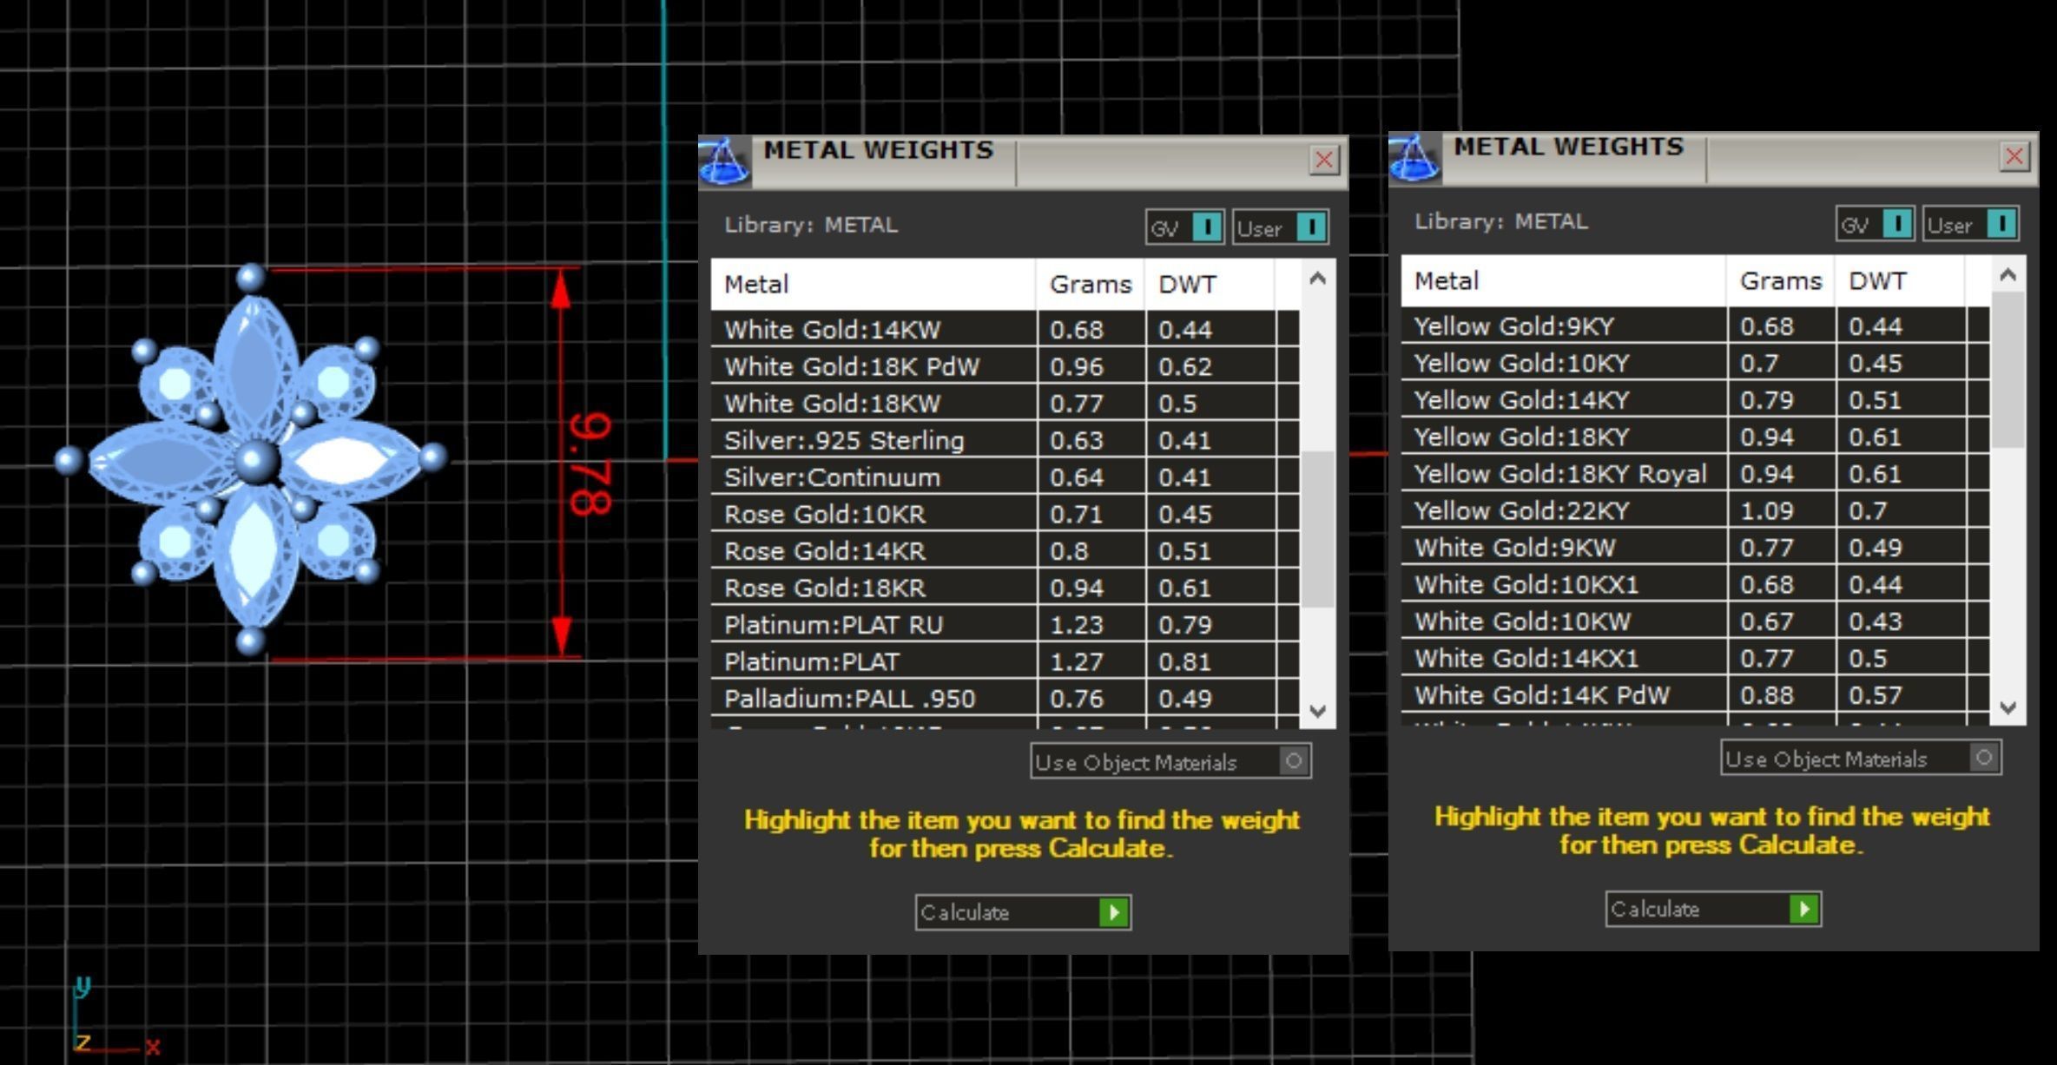2057x1065 pixels.
Task: Select the Yellow Gold:22KY row
Action: 1521,510
